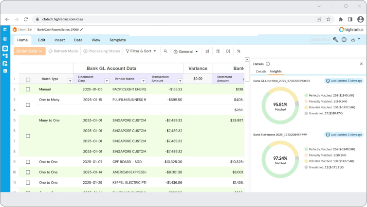Tick the checkbox for the Manual row
The image size is (367, 207).
[x=28, y=89]
